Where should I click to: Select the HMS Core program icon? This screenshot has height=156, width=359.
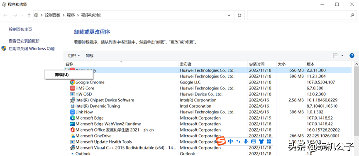click(73, 88)
